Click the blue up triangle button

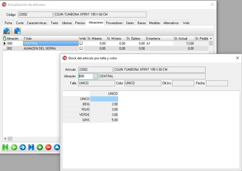click(x=57, y=147)
